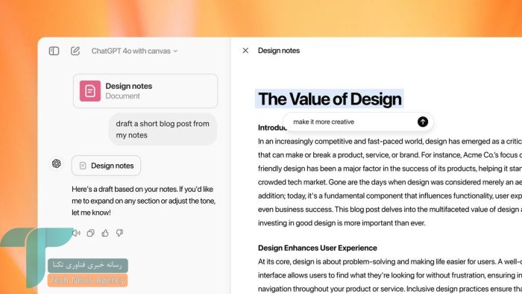Copy the response with the copy icon
Screen dimensions: 522x294
(x=90, y=233)
